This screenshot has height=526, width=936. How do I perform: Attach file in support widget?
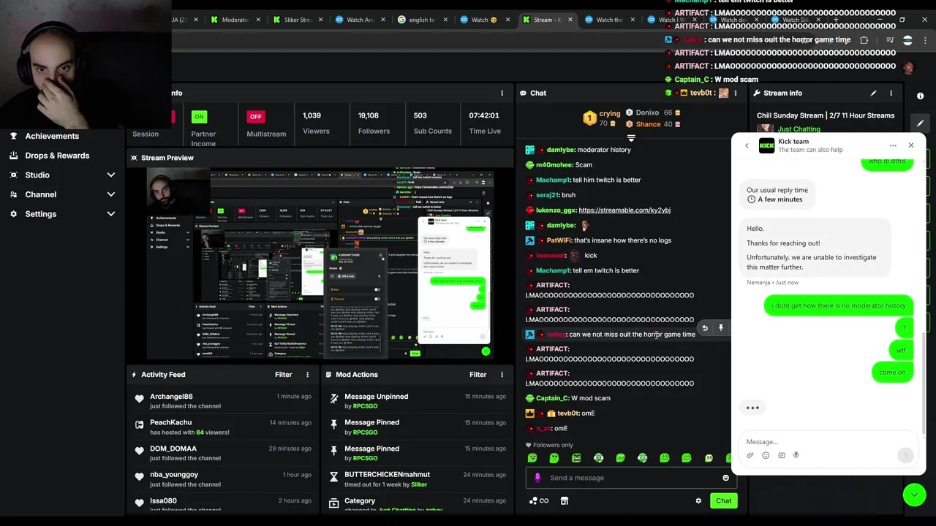click(750, 456)
